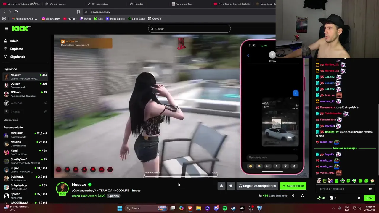
Task: Open the chat settings gear icon
Action: (359, 198)
